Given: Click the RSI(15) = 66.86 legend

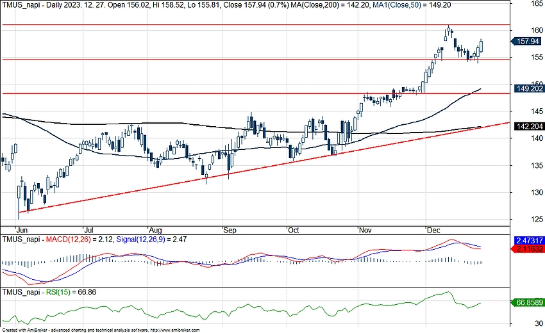Looking at the screenshot, I should [x=71, y=292].
